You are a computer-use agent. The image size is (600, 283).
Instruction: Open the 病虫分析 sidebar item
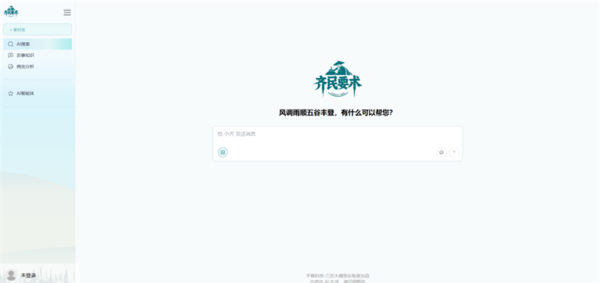tap(37, 66)
